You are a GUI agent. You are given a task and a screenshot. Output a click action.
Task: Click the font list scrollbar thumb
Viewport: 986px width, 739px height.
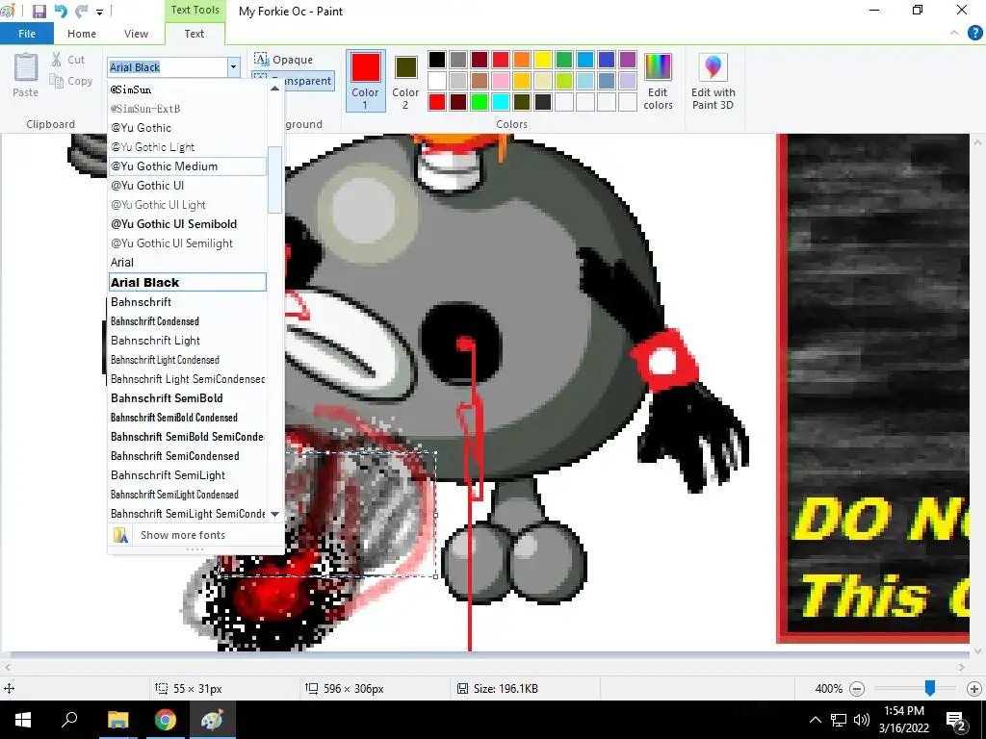[274, 180]
